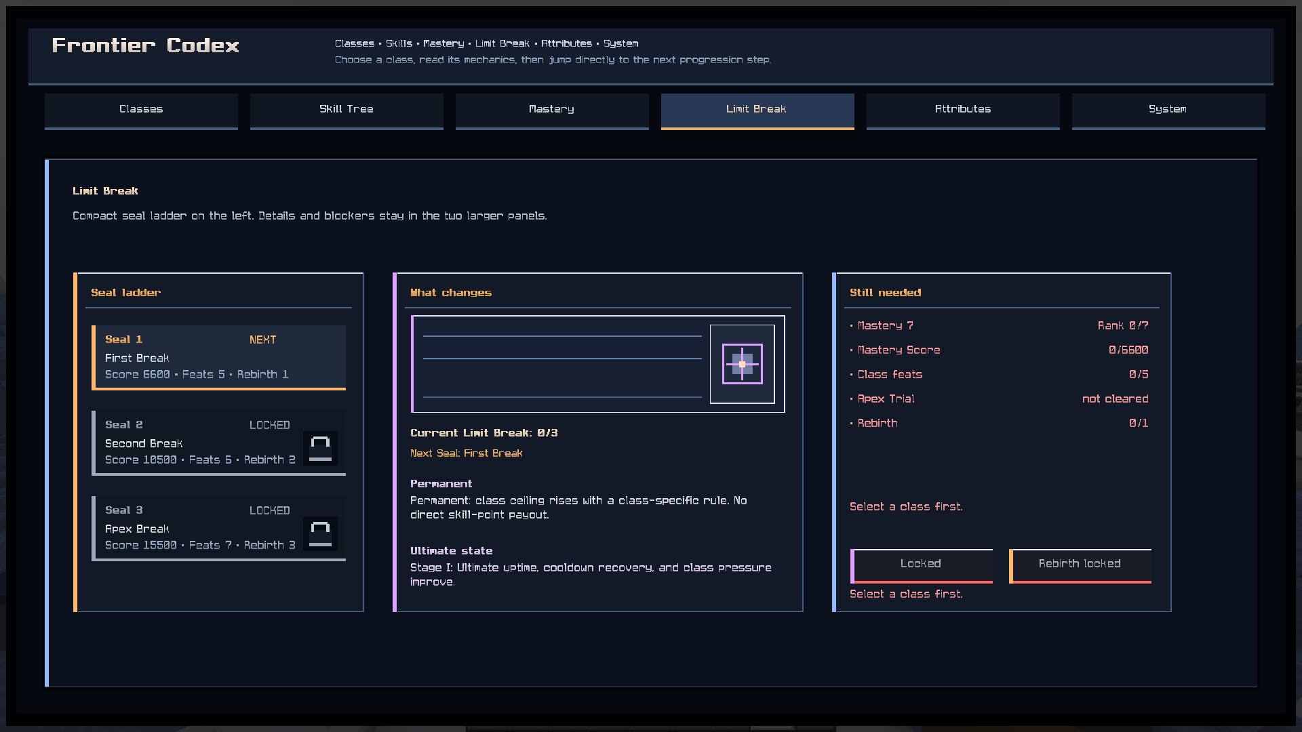Click the Seal 2 padlock icon
Screen dimensions: 1302x732
point(320,449)
